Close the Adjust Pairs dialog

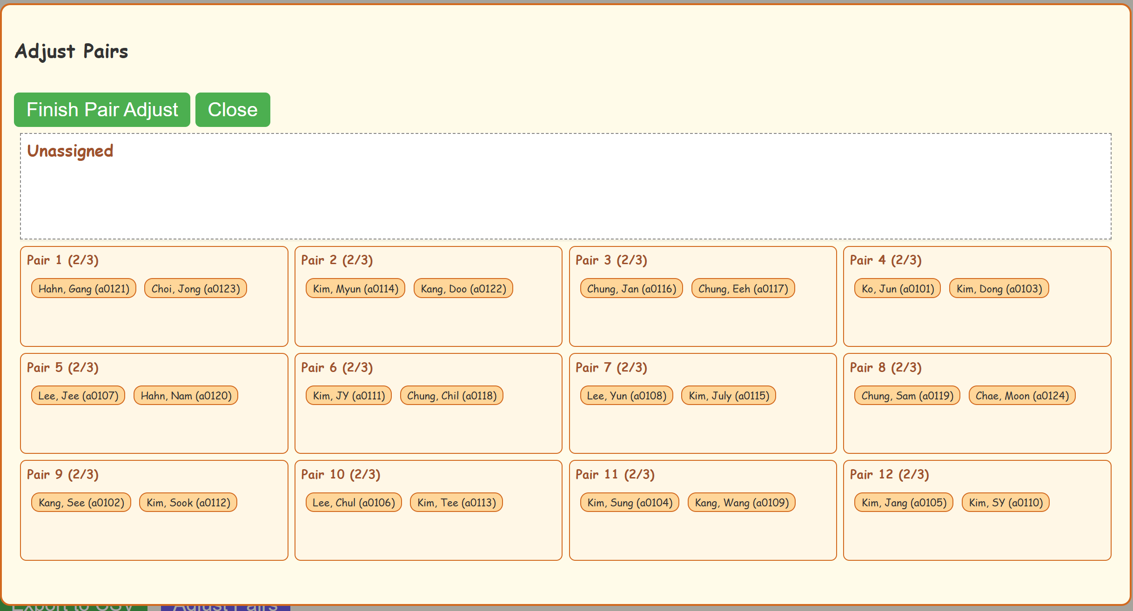pyautogui.click(x=232, y=110)
